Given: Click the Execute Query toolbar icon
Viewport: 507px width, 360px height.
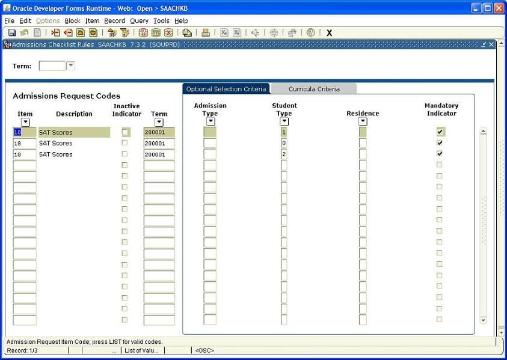Looking at the screenshot, I should click(x=156, y=32).
